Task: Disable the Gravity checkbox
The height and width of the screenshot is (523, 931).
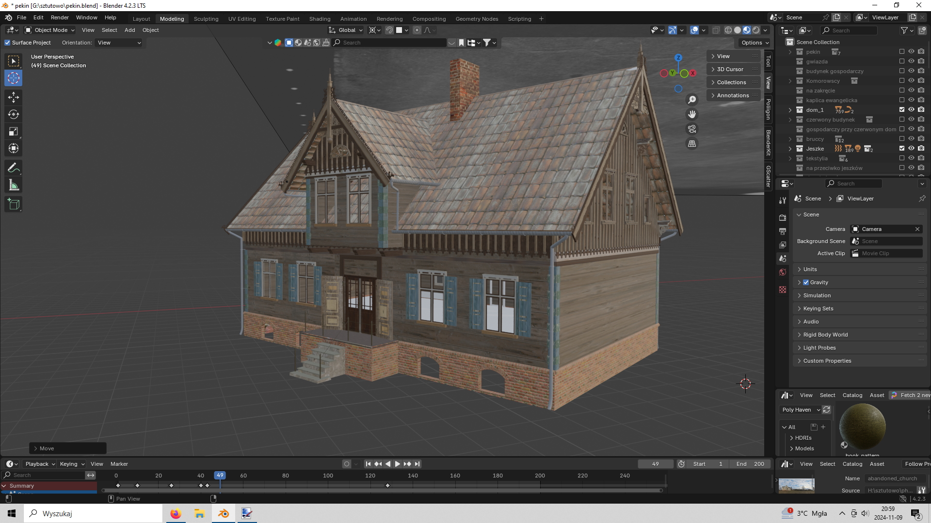Action: [x=806, y=282]
